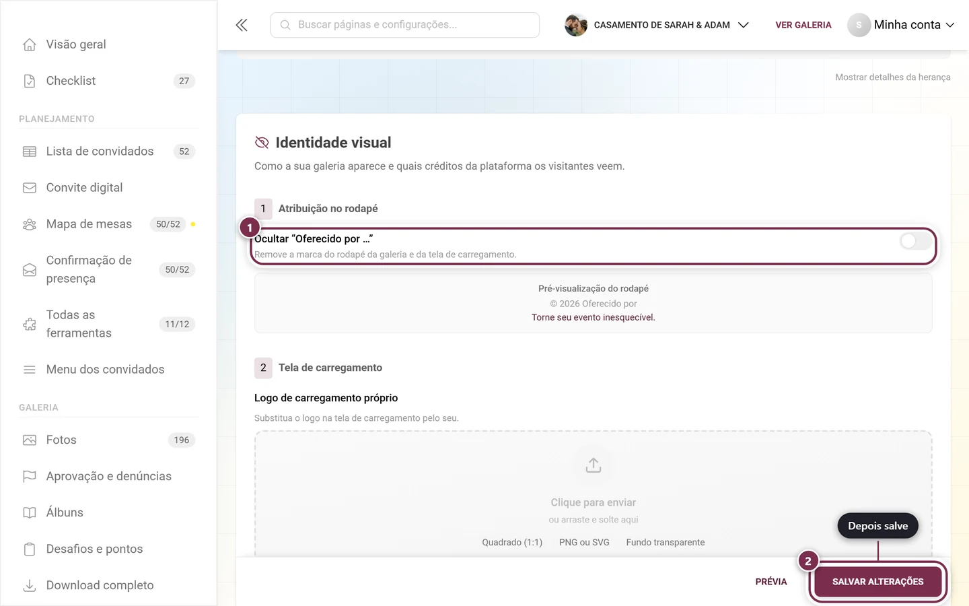Viewport: 969px width, 606px height.
Task: Expand the Minha conta menu
Action: (x=901, y=25)
